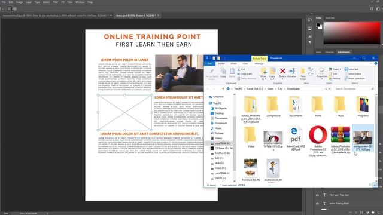Screen dimensions: 383x215
Task: Switch to the Home ribbon tab
Action: tap(221, 64)
